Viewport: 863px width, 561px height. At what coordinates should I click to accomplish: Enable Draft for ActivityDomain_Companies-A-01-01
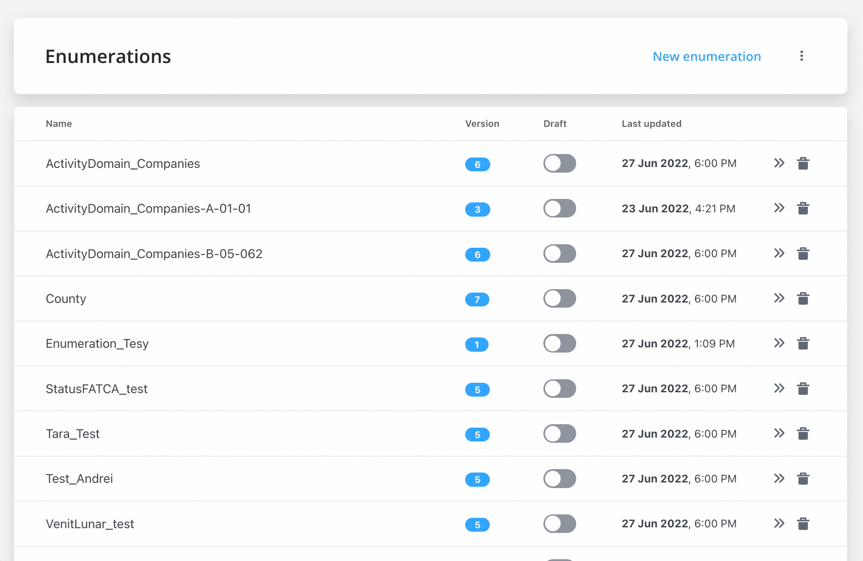pyautogui.click(x=560, y=208)
